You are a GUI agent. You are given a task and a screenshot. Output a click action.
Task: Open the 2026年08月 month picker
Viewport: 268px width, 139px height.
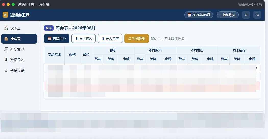click(x=199, y=15)
